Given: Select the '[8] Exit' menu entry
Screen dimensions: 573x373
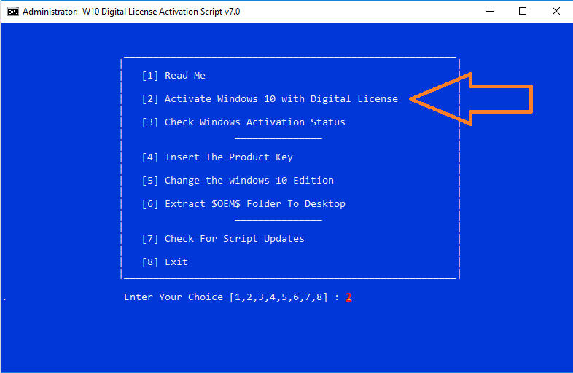Looking at the screenshot, I should click(x=165, y=262).
